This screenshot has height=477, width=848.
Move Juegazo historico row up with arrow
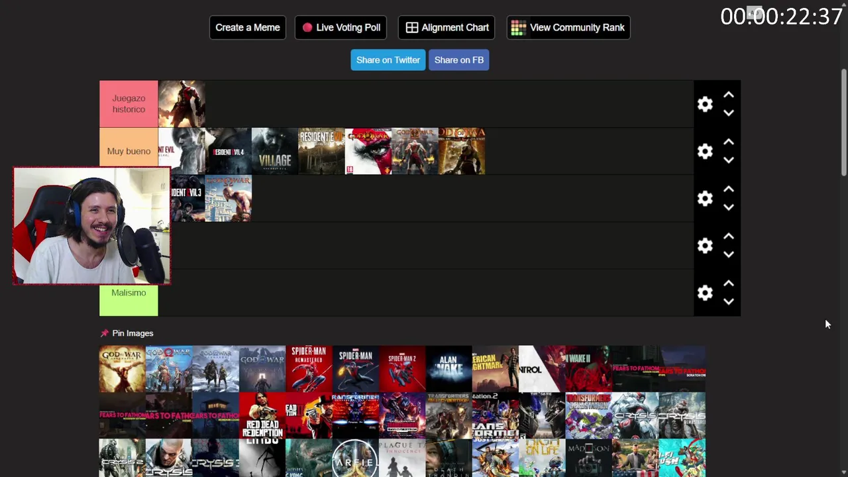[x=729, y=95]
